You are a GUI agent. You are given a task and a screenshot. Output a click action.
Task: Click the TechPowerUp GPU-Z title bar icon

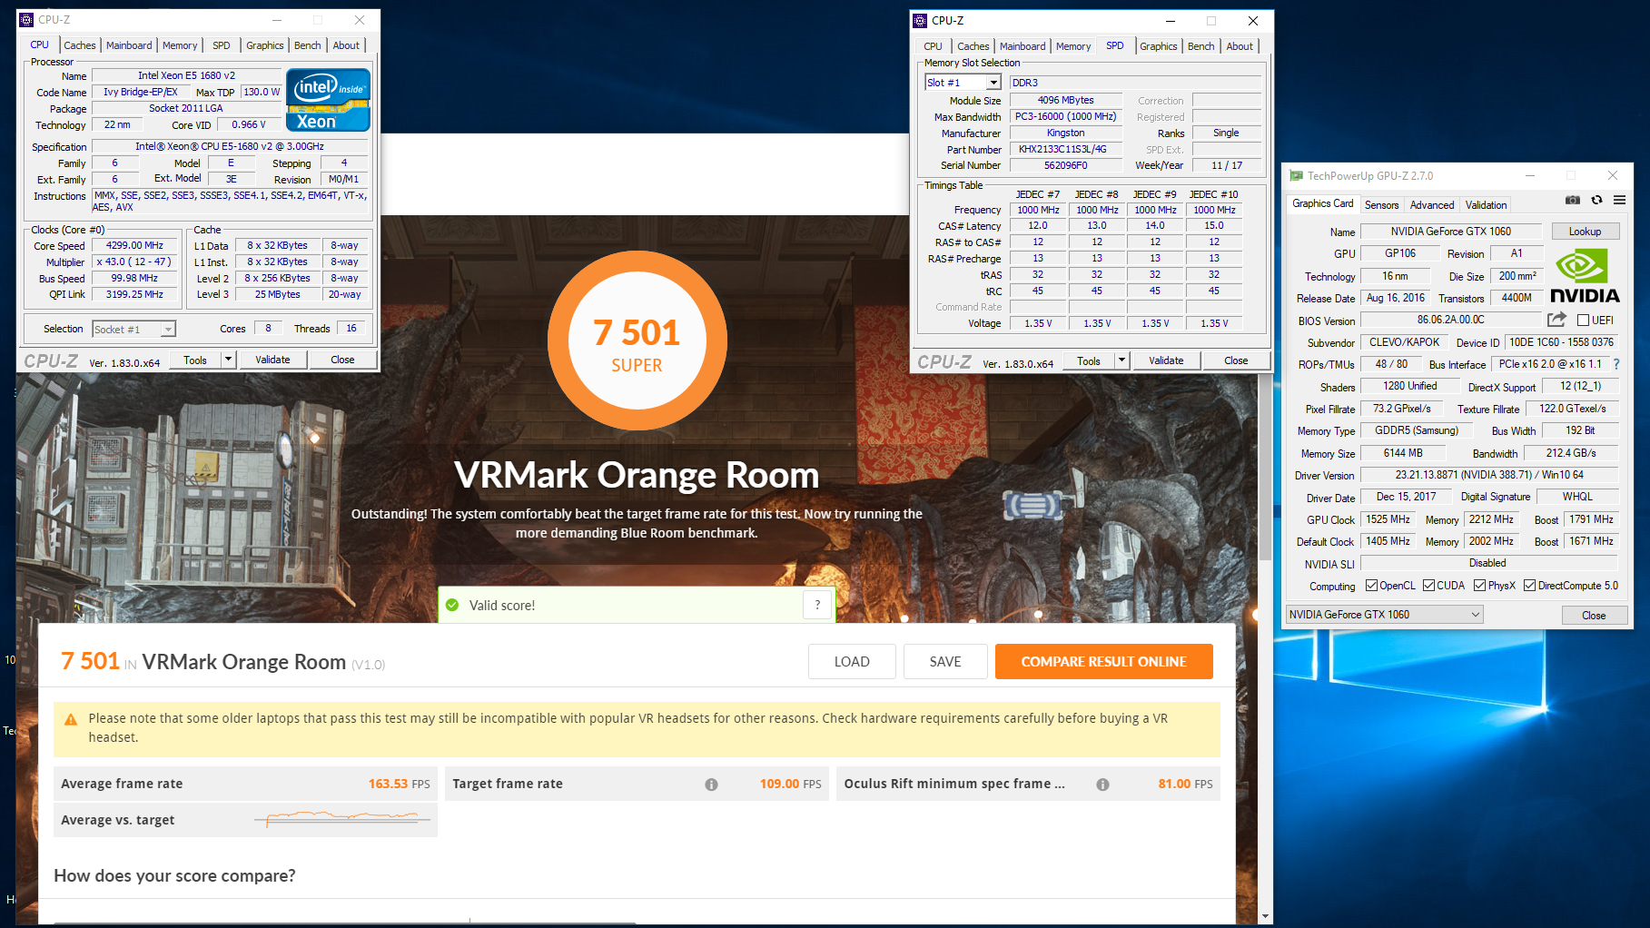point(1296,176)
